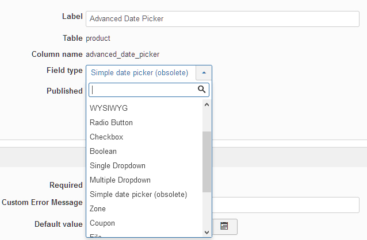This screenshot has height=240, width=367.
Task: Click the dropdown list scrollbar thumb
Action: click(207, 162)
